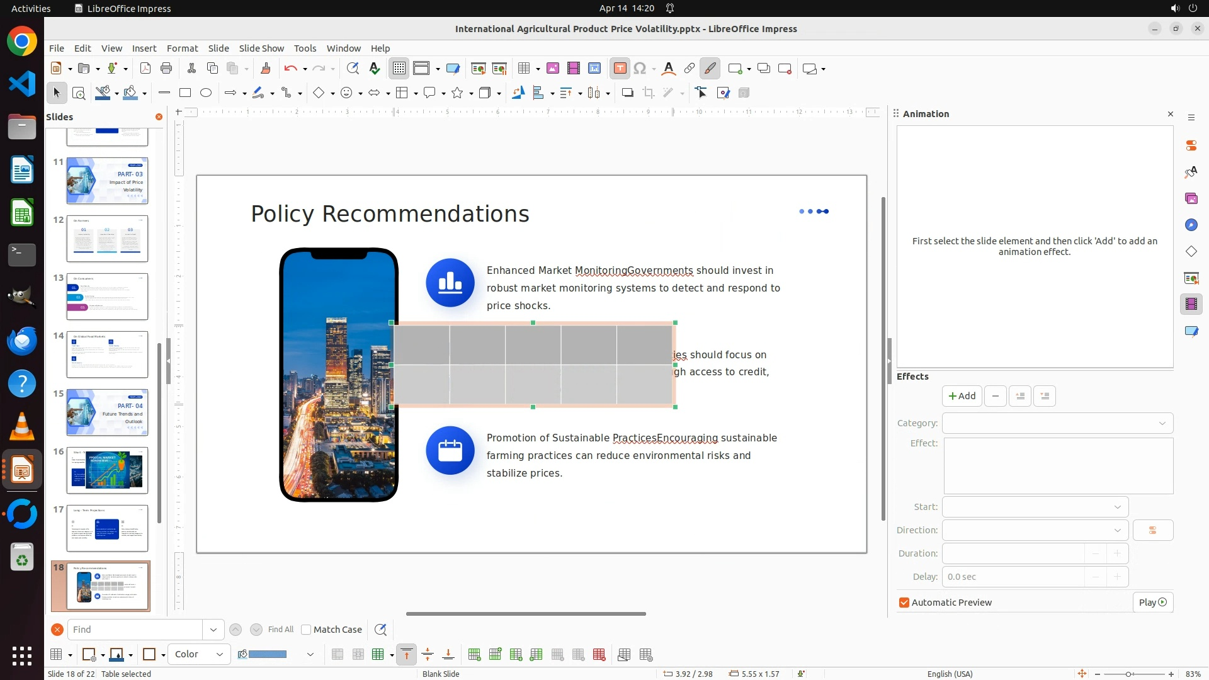Click the Insert Text Box icon
The height and width of the screenshot is (680, 1209).
point(620,69)
